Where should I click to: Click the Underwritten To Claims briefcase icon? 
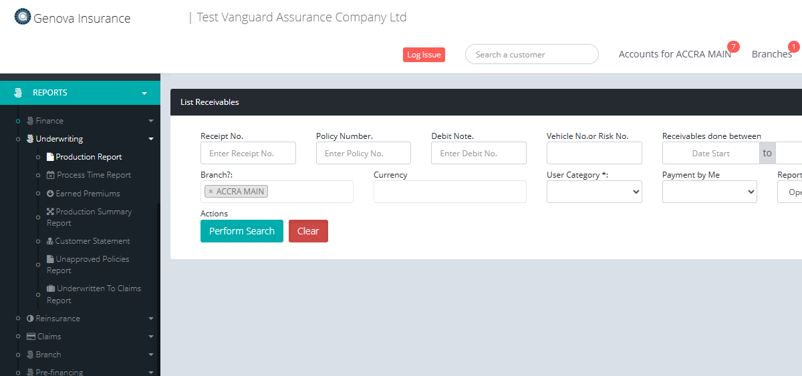pyautogui.click(x=51, y=289)
